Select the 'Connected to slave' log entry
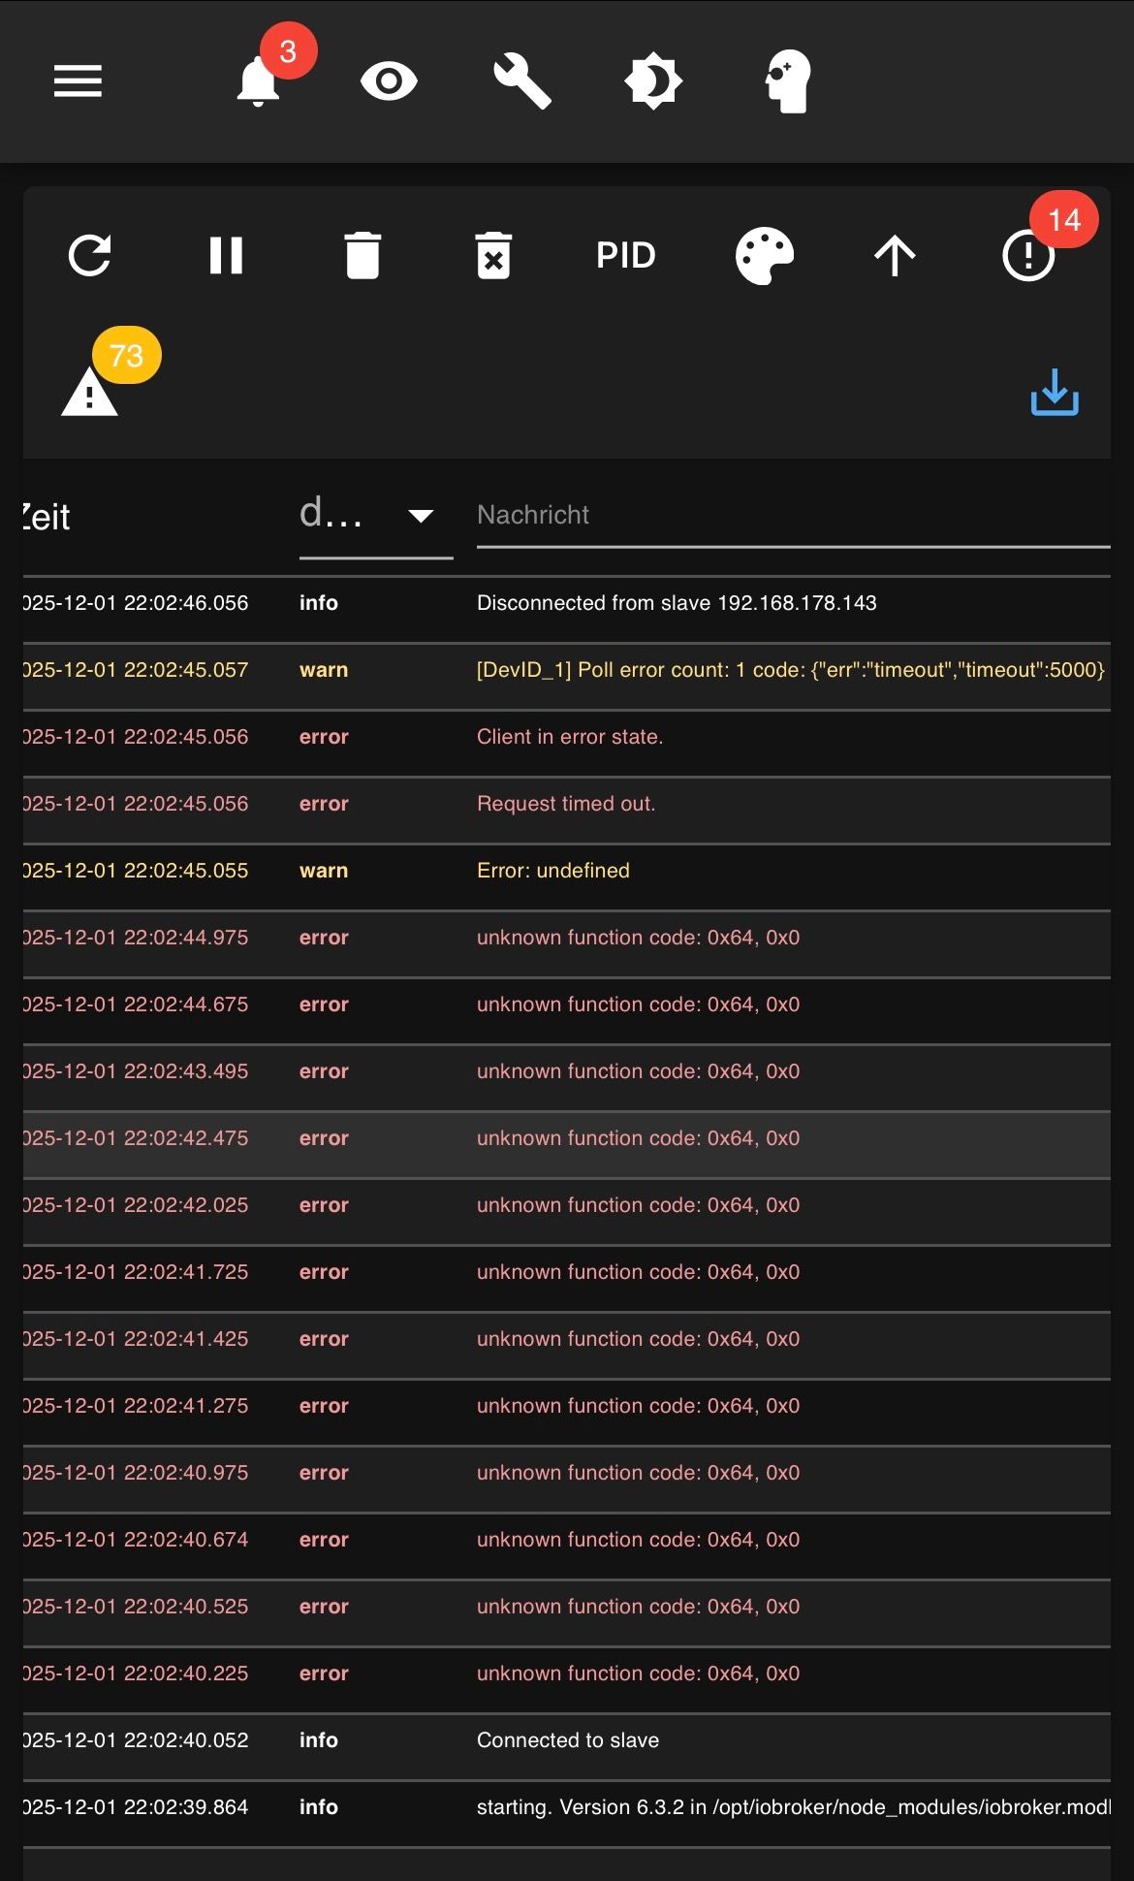 point(568,1740)
